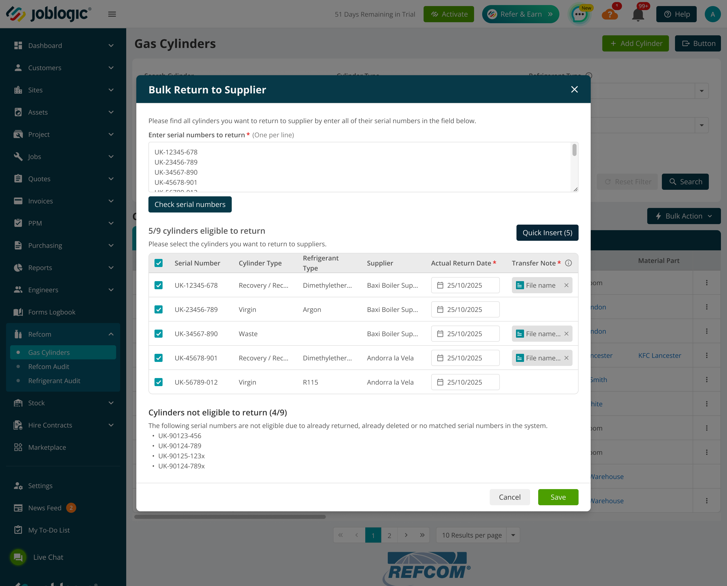Click the serial numbers textarea scrollbar
Screen dimensions: 727x586
coord(574,150)
